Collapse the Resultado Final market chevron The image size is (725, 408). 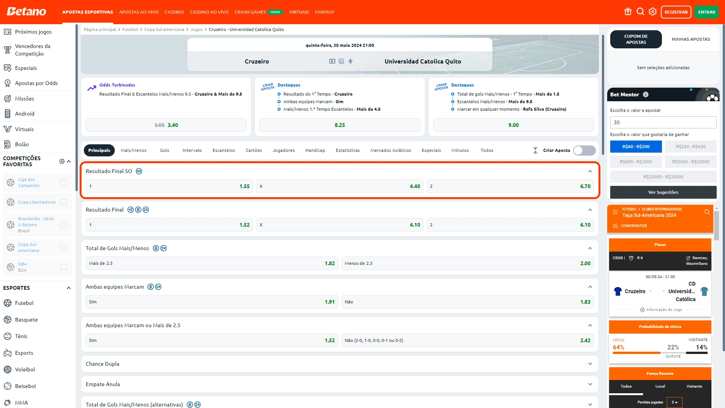pos(590,210)
